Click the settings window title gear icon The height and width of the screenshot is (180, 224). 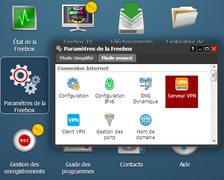[x=59, y=49]
